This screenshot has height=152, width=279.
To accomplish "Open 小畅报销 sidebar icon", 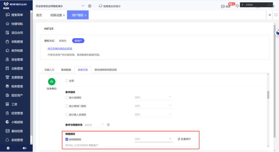I will pyautogui.click(x=7, y=122).
